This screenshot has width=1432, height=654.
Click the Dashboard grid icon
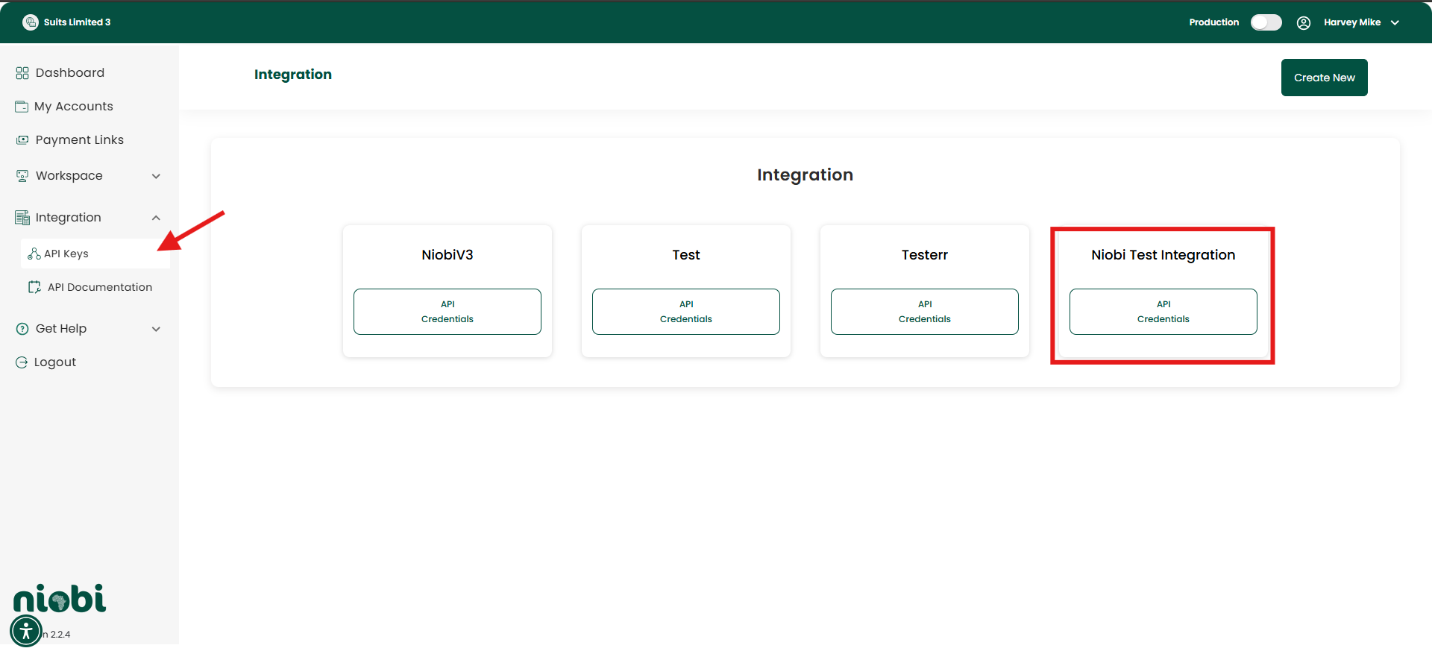22,73
